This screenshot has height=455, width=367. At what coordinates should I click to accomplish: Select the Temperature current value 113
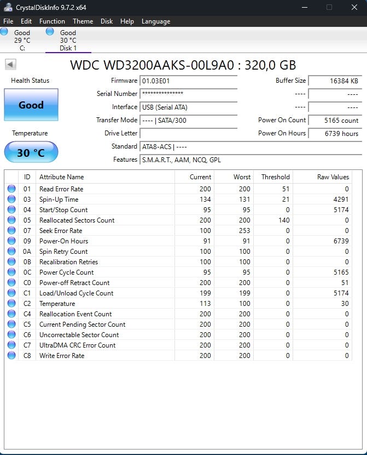[x=205, y=304]
